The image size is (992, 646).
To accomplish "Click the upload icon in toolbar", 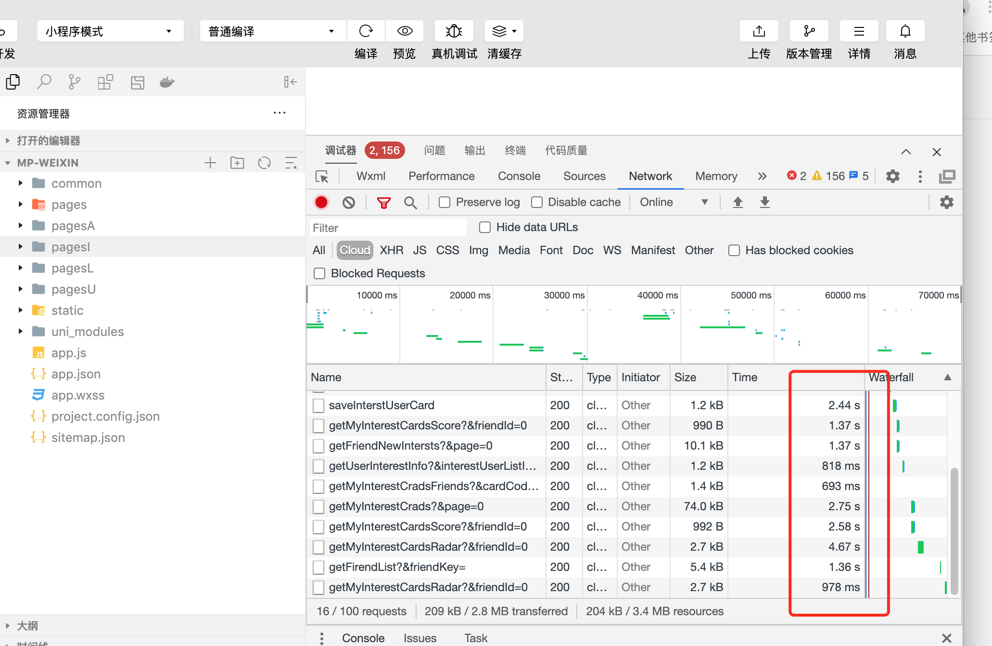I will [759, 31].
